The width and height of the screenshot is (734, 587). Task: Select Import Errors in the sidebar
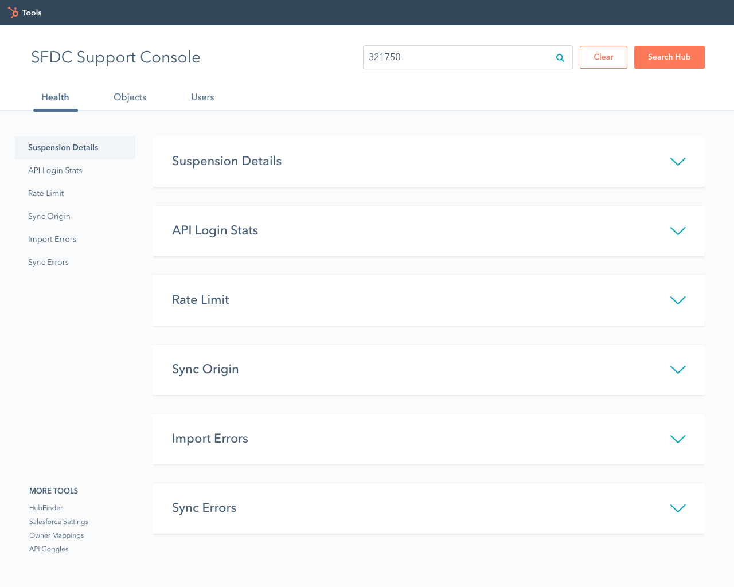coord(52,240)
